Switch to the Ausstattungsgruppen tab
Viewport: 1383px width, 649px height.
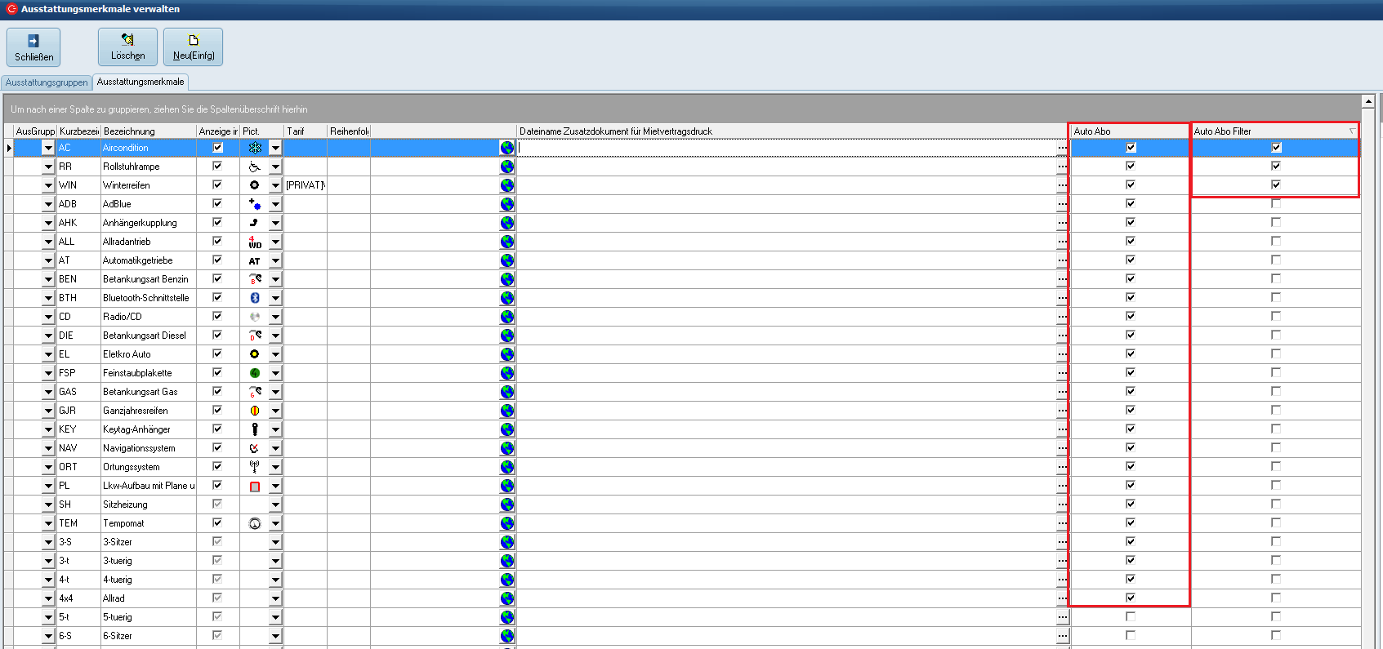[47, 82]
